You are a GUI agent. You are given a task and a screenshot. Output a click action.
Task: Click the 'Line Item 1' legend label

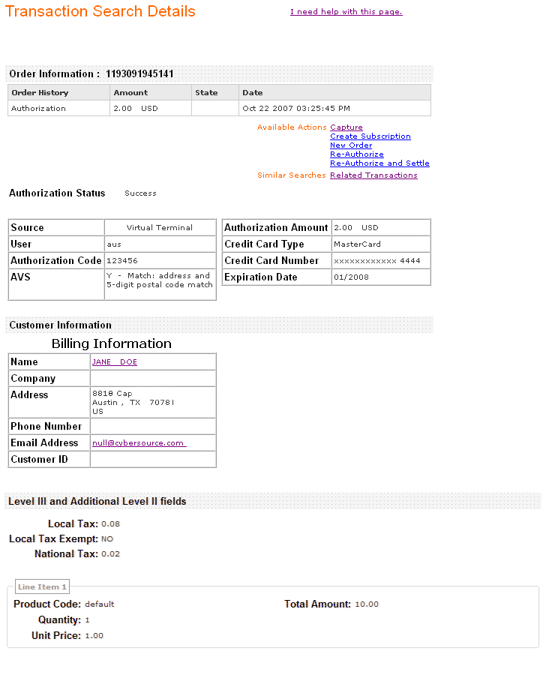42,586
